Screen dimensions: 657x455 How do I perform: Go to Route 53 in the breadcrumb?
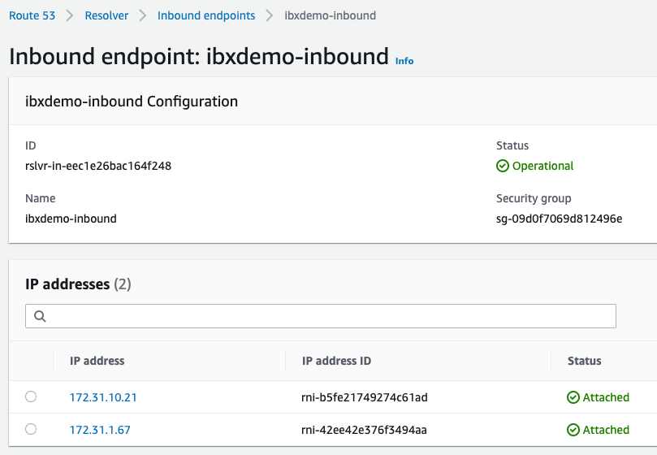32,15
